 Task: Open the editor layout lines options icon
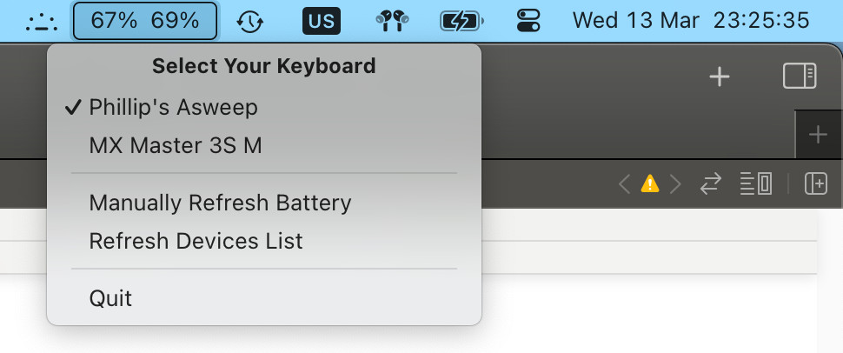pyautogui.click(x=756, y=184)
